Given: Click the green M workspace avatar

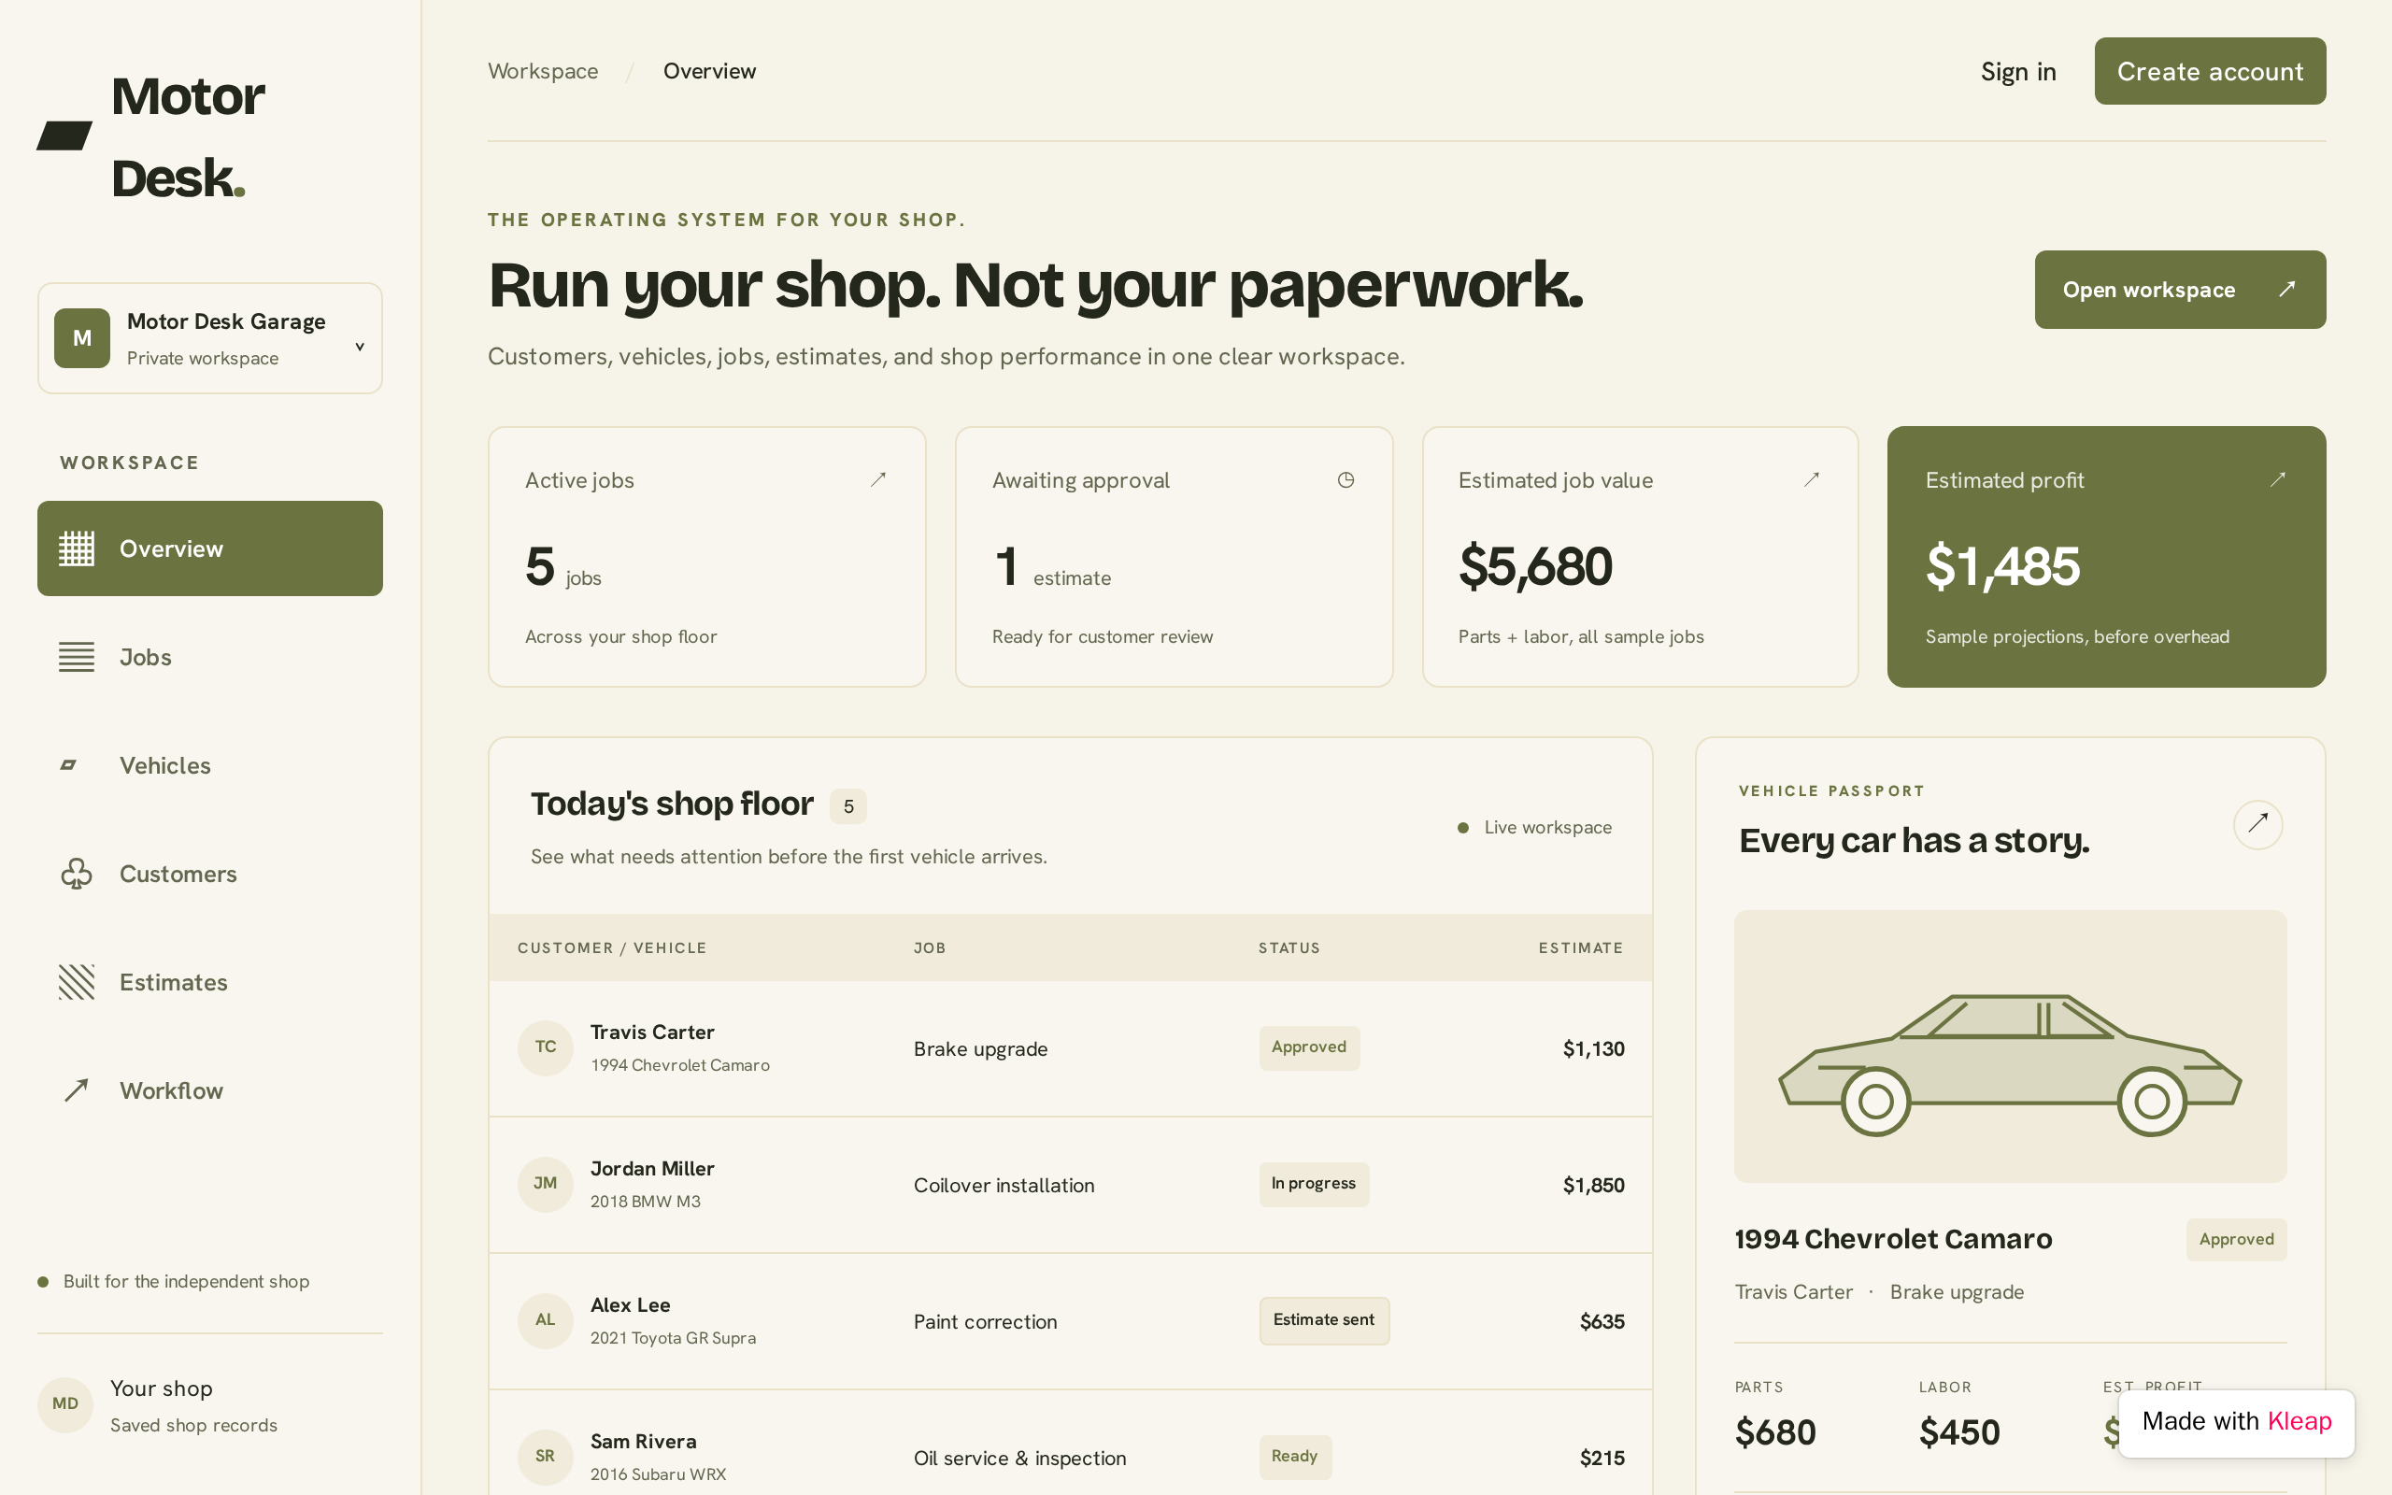Looking at the screenshot, I should (x=82, y=338).
